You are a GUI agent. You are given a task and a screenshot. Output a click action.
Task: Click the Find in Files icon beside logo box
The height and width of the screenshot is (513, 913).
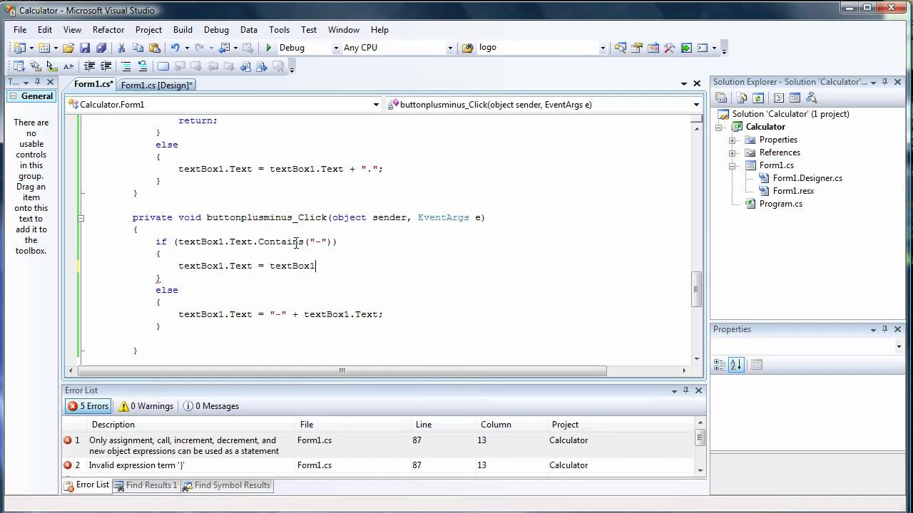(x=468, y=48)
